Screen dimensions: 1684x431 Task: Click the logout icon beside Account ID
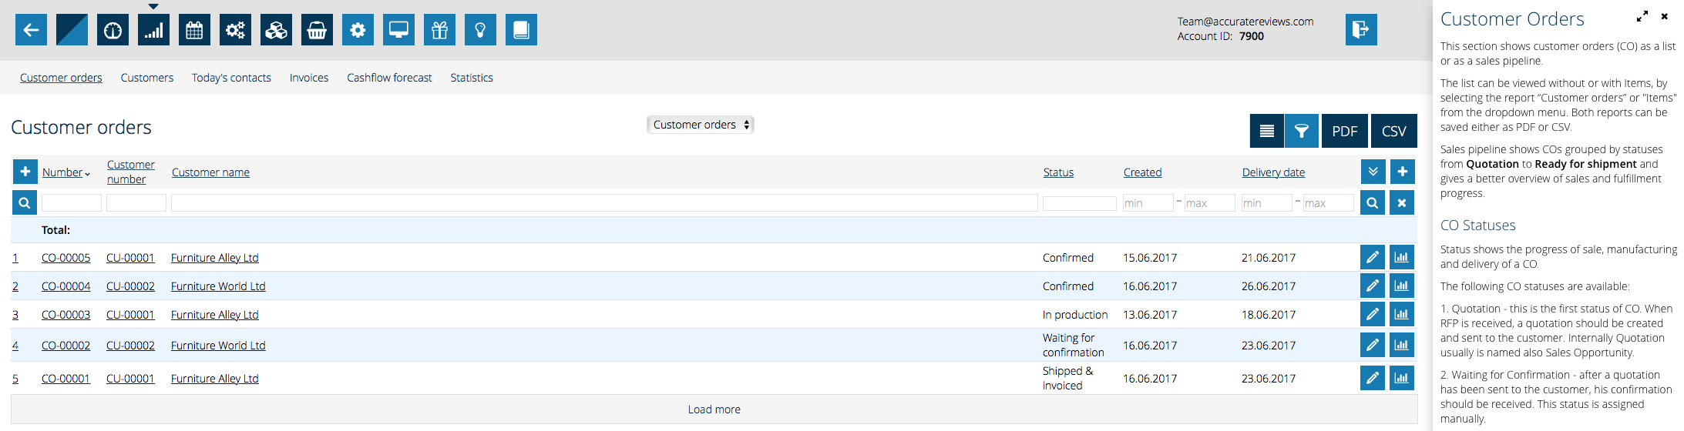1360,30
